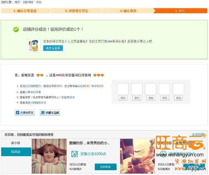Viewport: 209px width, 175px height.
Task: Click the last empty item placeholder box
Action: [178, 89]
